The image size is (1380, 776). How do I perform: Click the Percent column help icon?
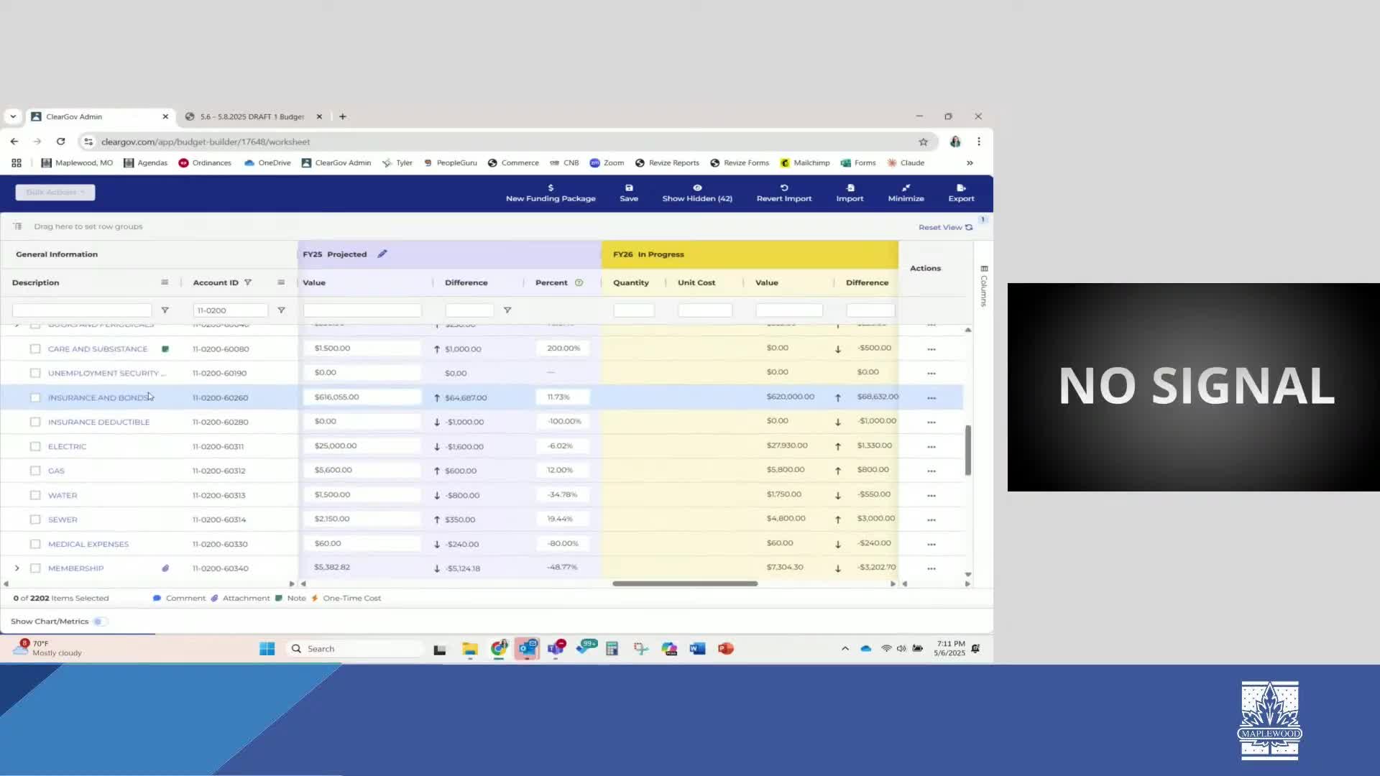(579, 282)
